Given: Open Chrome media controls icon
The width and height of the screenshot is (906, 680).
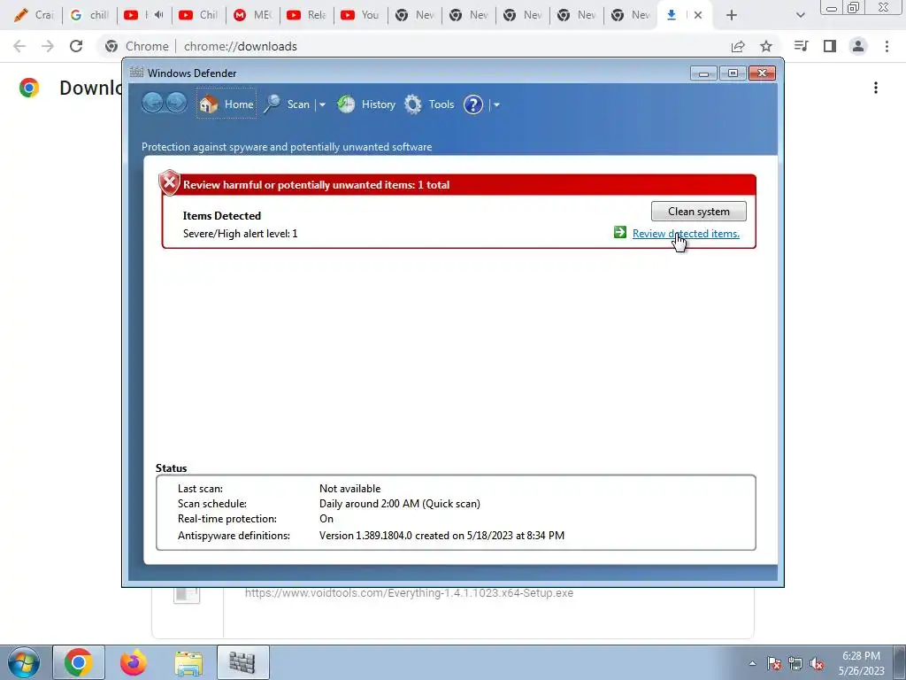Looking at the screenshot, I should coord(801,46).
